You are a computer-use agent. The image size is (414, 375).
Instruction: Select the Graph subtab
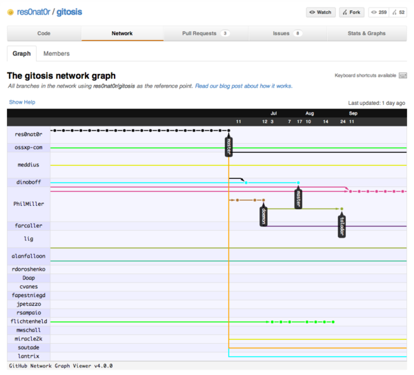coord(21,54)
